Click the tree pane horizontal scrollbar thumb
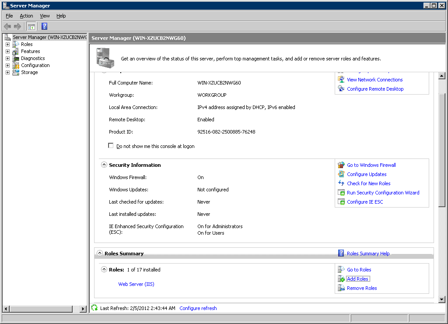The height and width of the screenshot is (324, 448). [x=41, y=309]
